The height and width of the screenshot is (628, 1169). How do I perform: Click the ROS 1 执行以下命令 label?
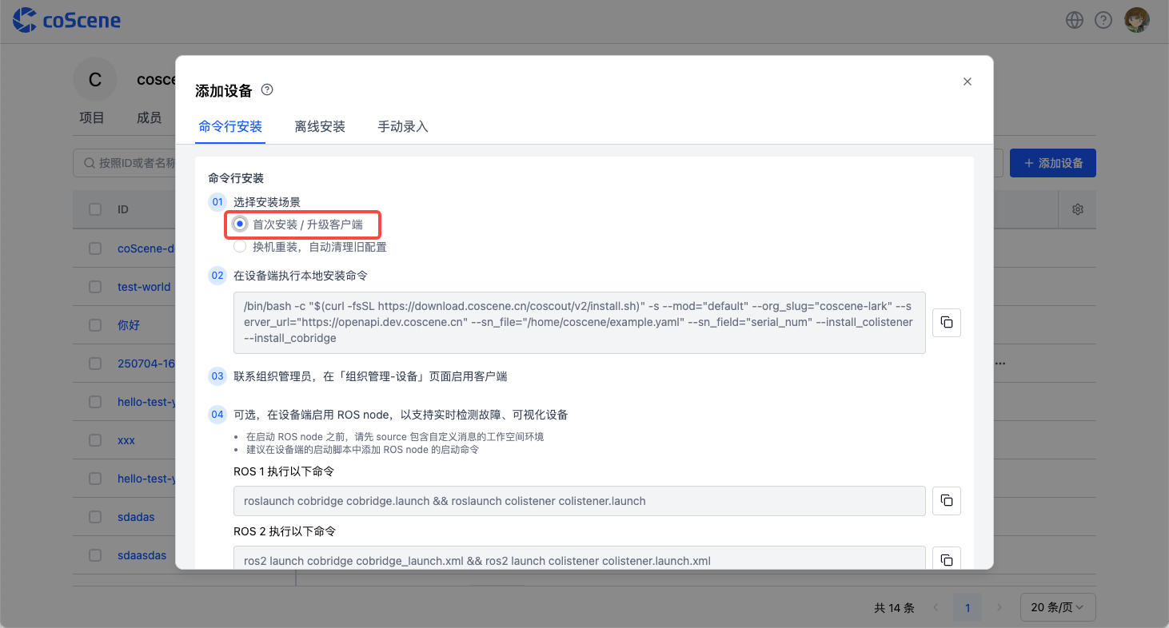[x=284, y=471]
